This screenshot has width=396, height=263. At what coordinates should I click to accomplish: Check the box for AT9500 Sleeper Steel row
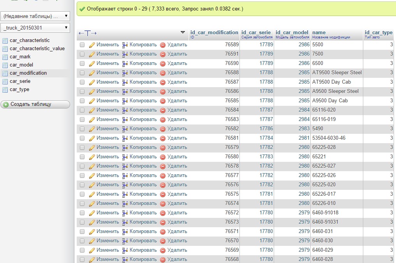pos(82,73)
